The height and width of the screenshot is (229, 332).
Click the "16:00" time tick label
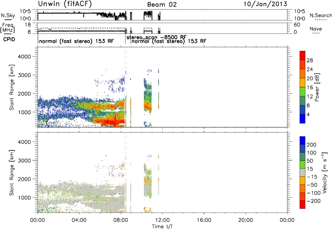click(204, 220)
